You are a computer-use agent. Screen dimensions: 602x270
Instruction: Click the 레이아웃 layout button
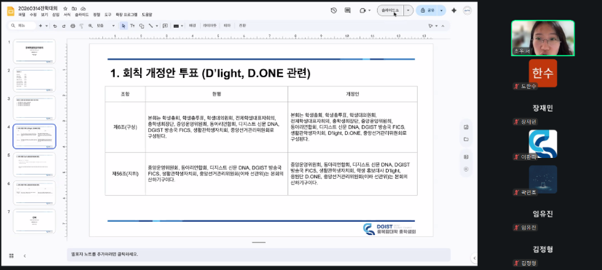click(x=210, y=26)
